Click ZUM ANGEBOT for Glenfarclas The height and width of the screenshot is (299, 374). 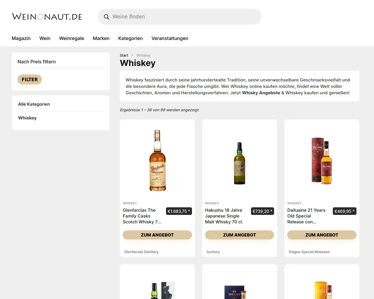click(x=157, y=235)
